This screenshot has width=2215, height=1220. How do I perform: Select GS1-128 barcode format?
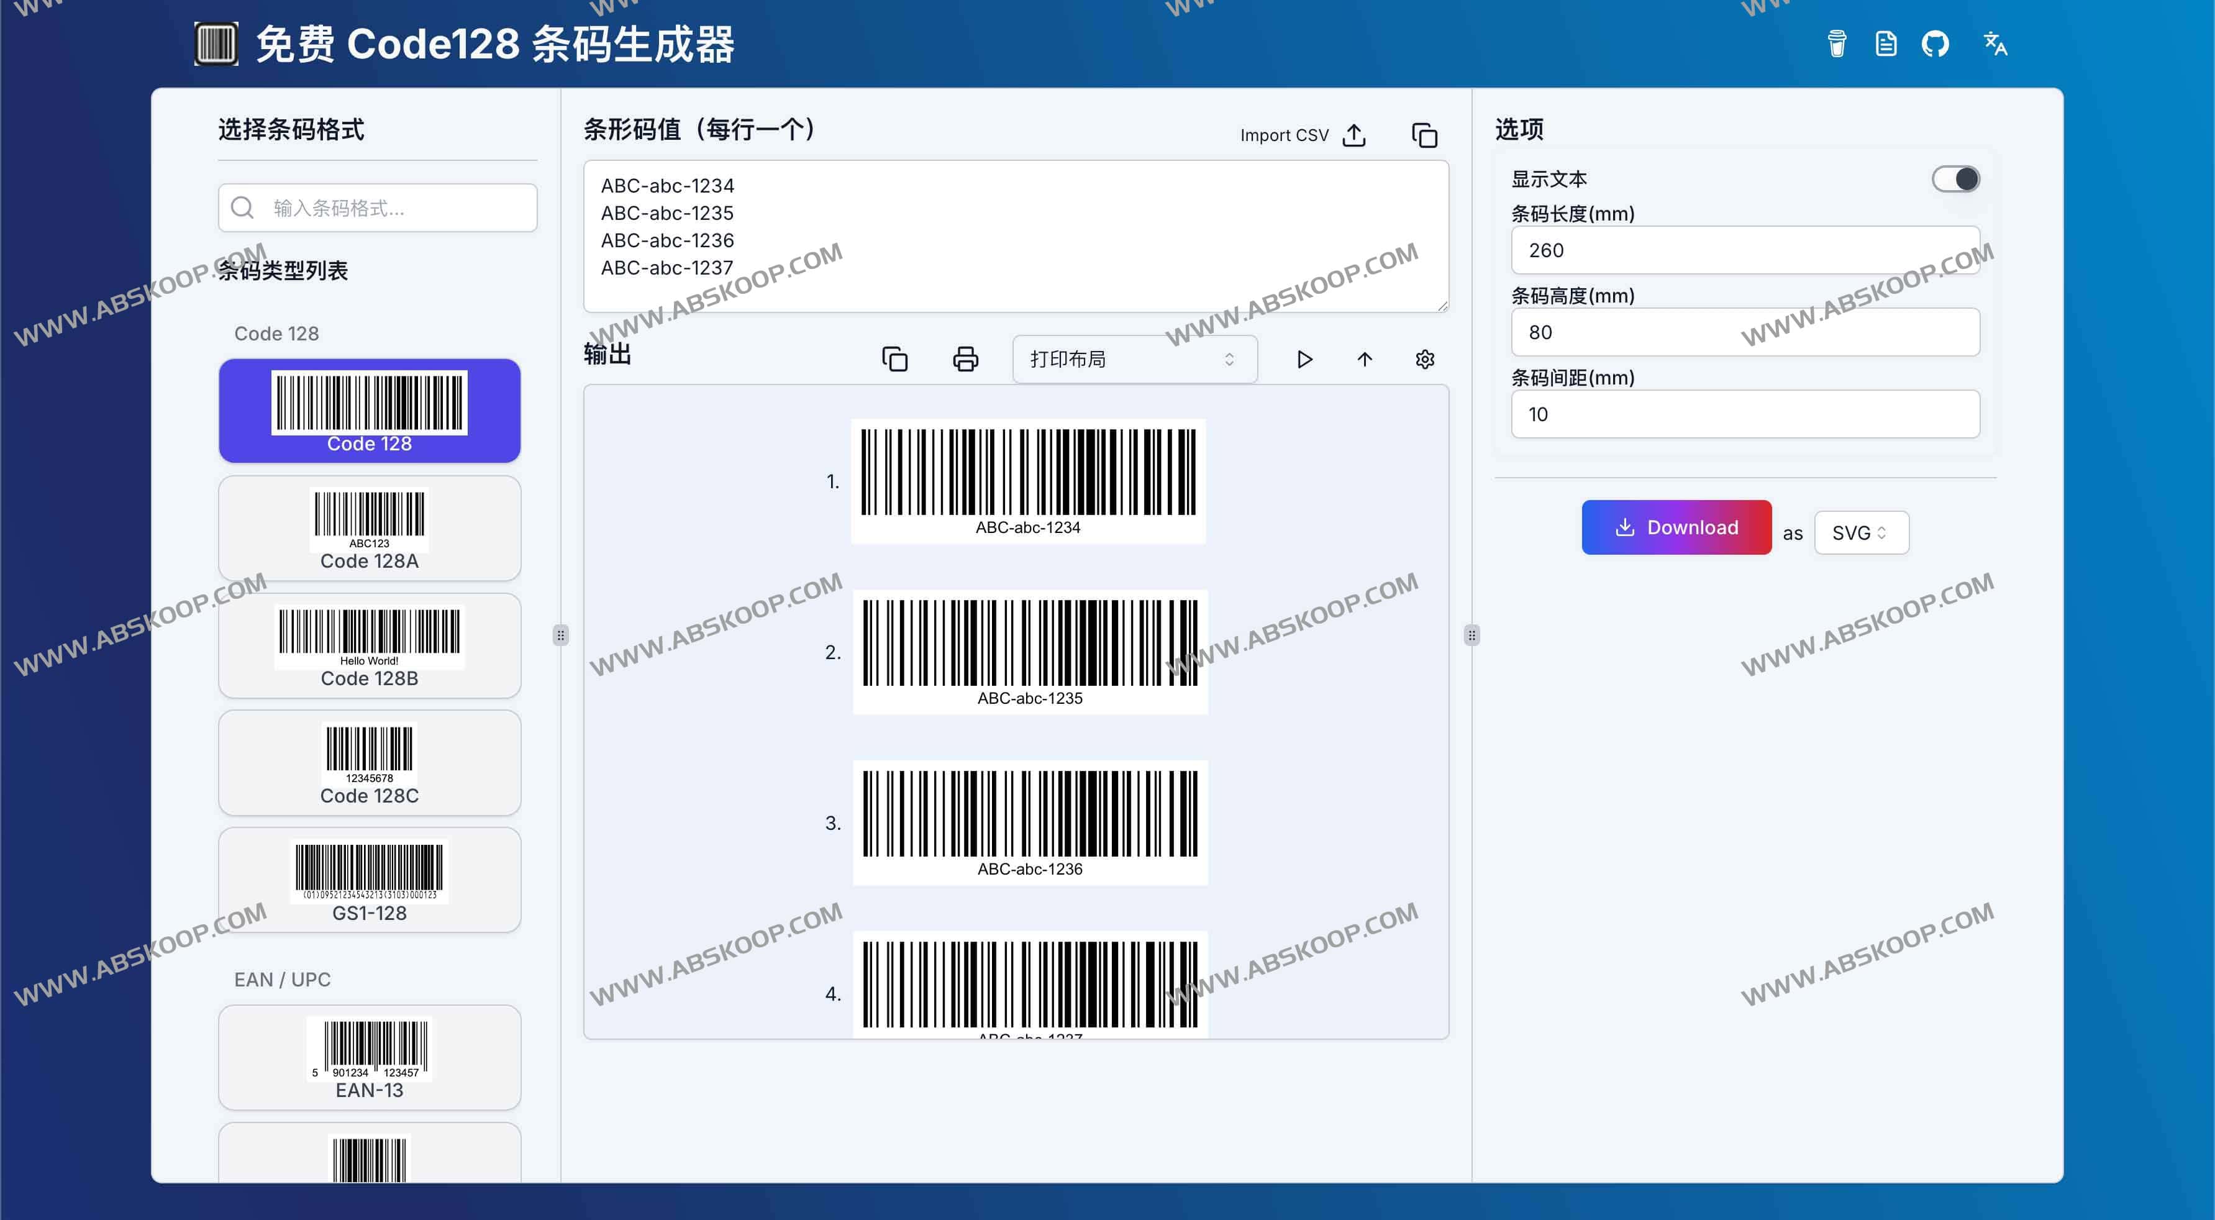(369, 880)
